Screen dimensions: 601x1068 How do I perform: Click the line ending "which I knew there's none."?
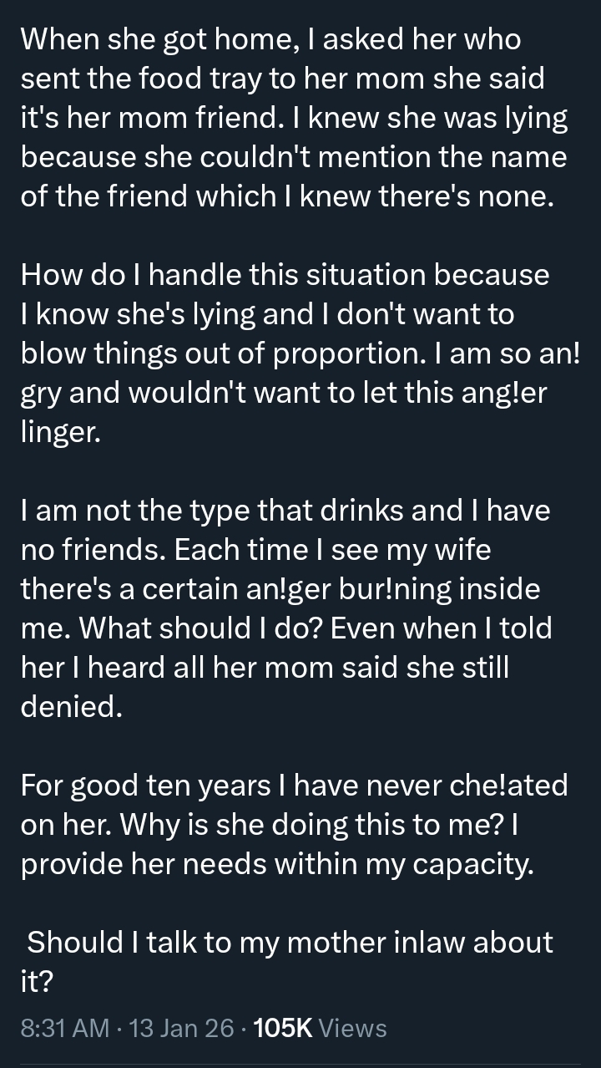point(287,196)
